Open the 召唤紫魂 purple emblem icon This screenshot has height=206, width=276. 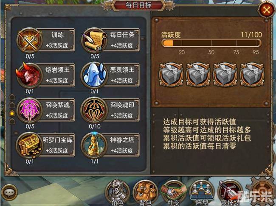(30, 110)
